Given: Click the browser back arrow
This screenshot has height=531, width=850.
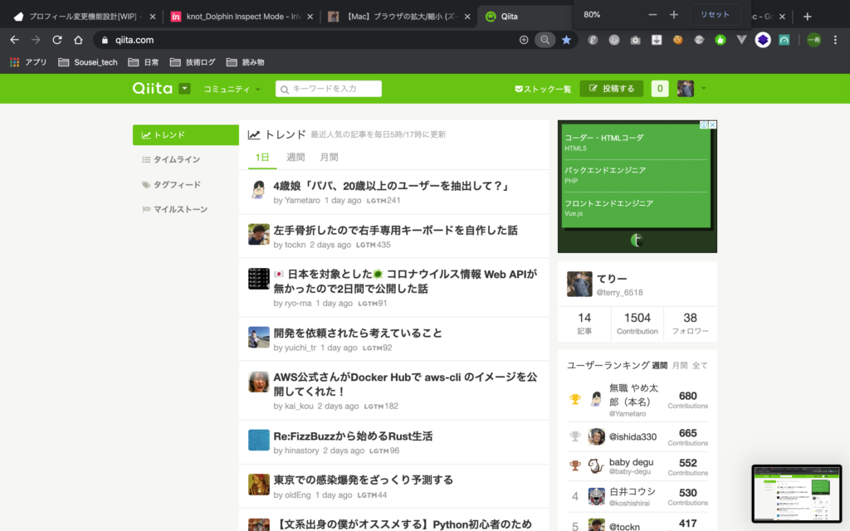Looking at the screenshot, I should click(15, 40).
